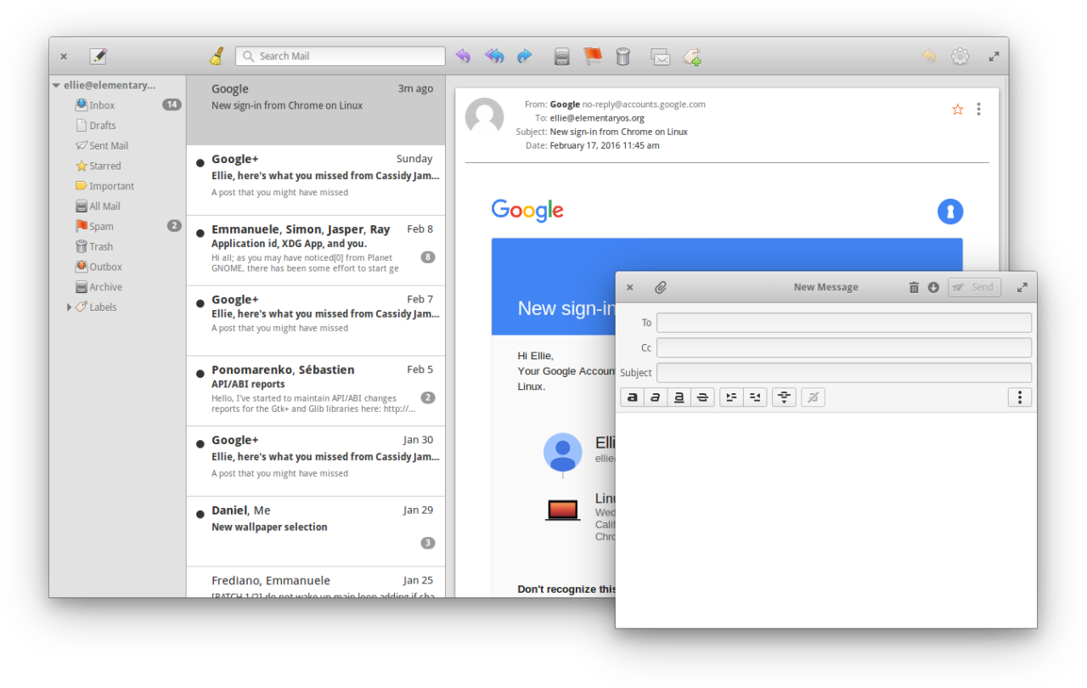The width and height of the screenshot is (1087, 688).
Task: Click the trash can icon in main toolbar
Action: 622,56
